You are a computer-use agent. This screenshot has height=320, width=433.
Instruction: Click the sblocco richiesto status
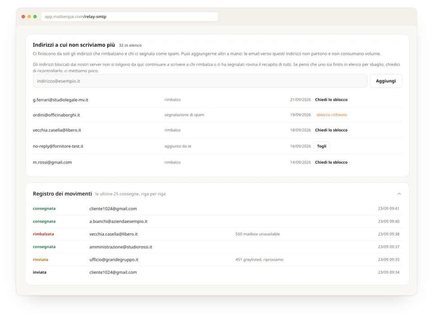point(332,115)
